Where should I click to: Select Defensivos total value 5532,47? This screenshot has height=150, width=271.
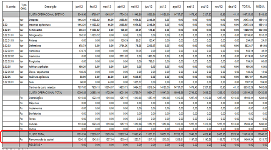tap(249, 46)
